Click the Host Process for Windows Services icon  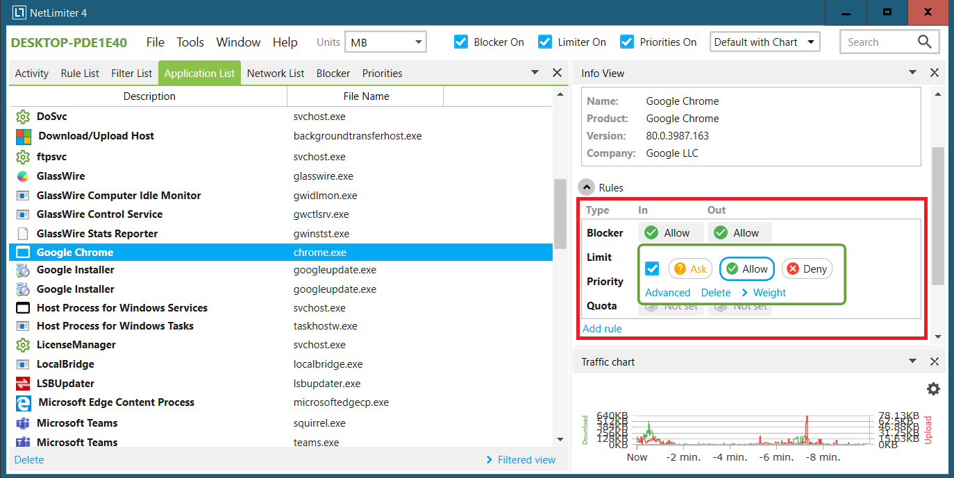tap(23, 308)
